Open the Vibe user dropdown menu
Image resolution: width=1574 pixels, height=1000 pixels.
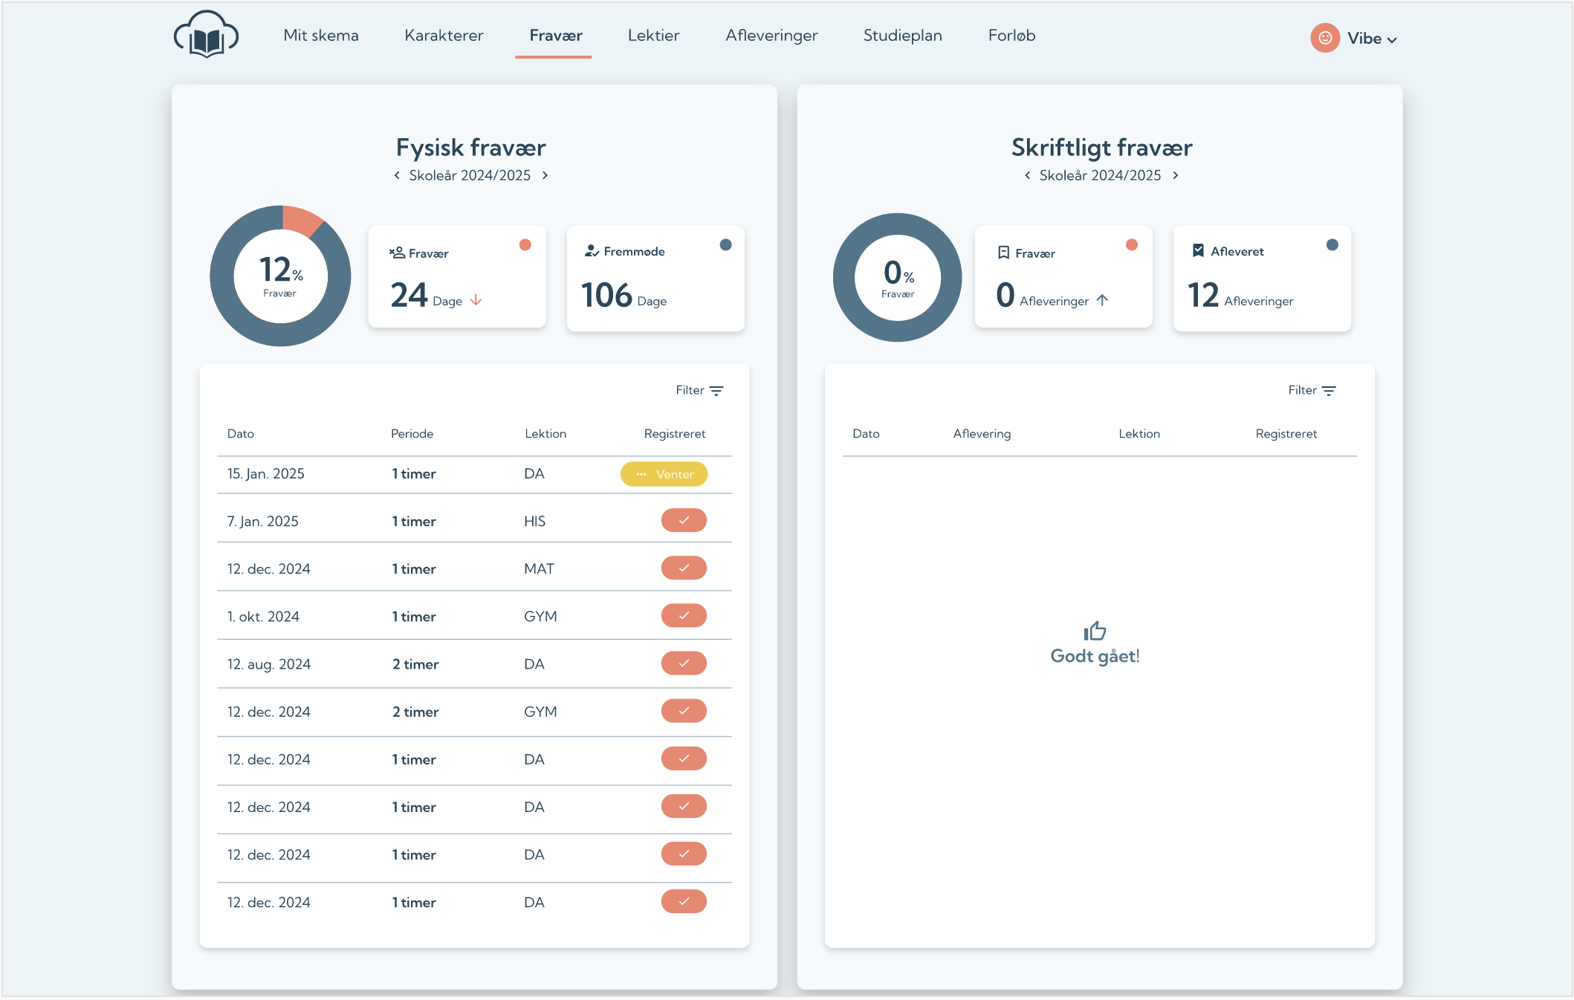1372,39
